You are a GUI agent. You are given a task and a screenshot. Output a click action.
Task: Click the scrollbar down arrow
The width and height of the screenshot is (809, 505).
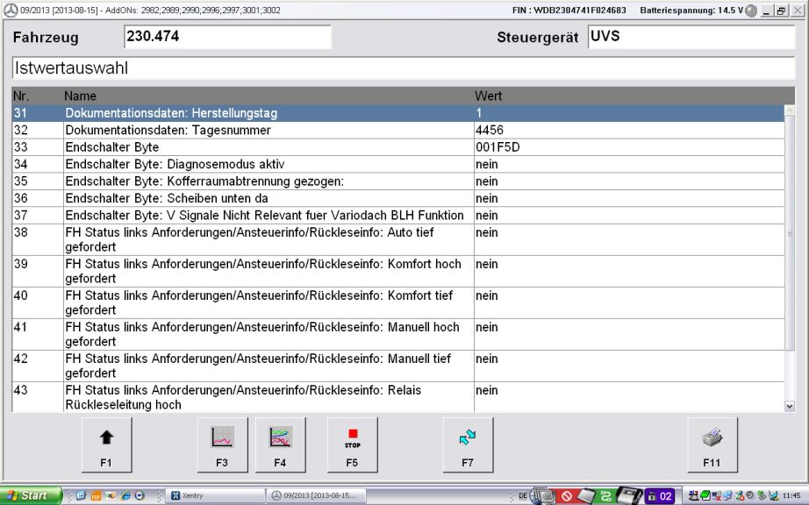(x=790, y=406)
